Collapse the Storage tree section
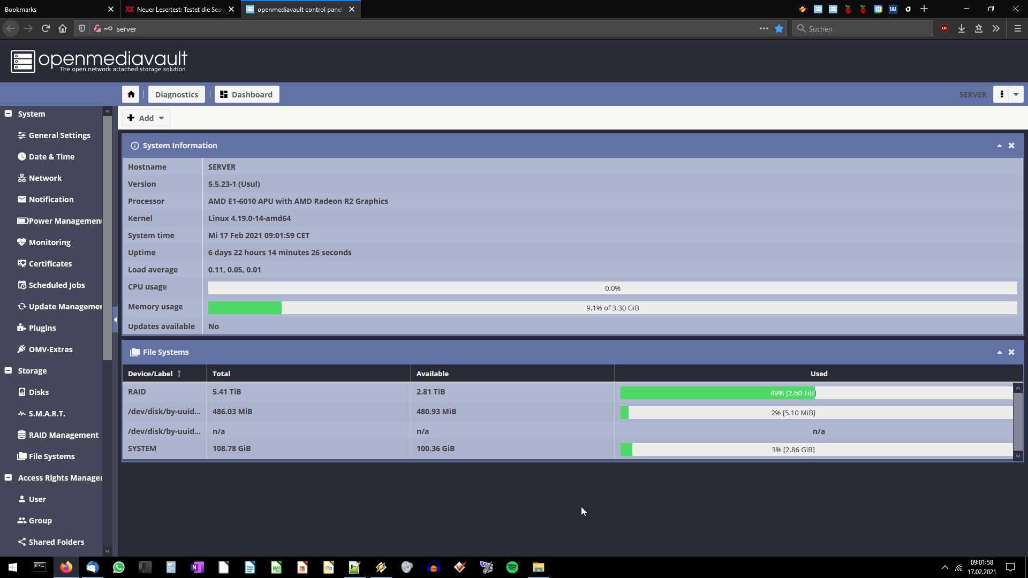Screen dimensions: 1028x578 pos(8,370)
